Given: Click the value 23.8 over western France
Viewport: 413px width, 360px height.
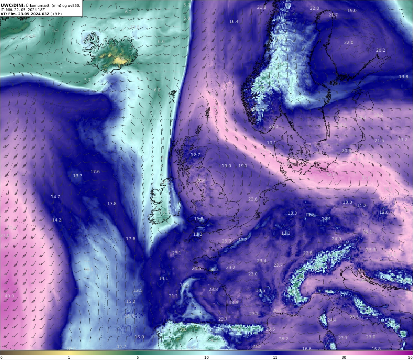Looking at the screenshot, I should click(x=213, y=289).
